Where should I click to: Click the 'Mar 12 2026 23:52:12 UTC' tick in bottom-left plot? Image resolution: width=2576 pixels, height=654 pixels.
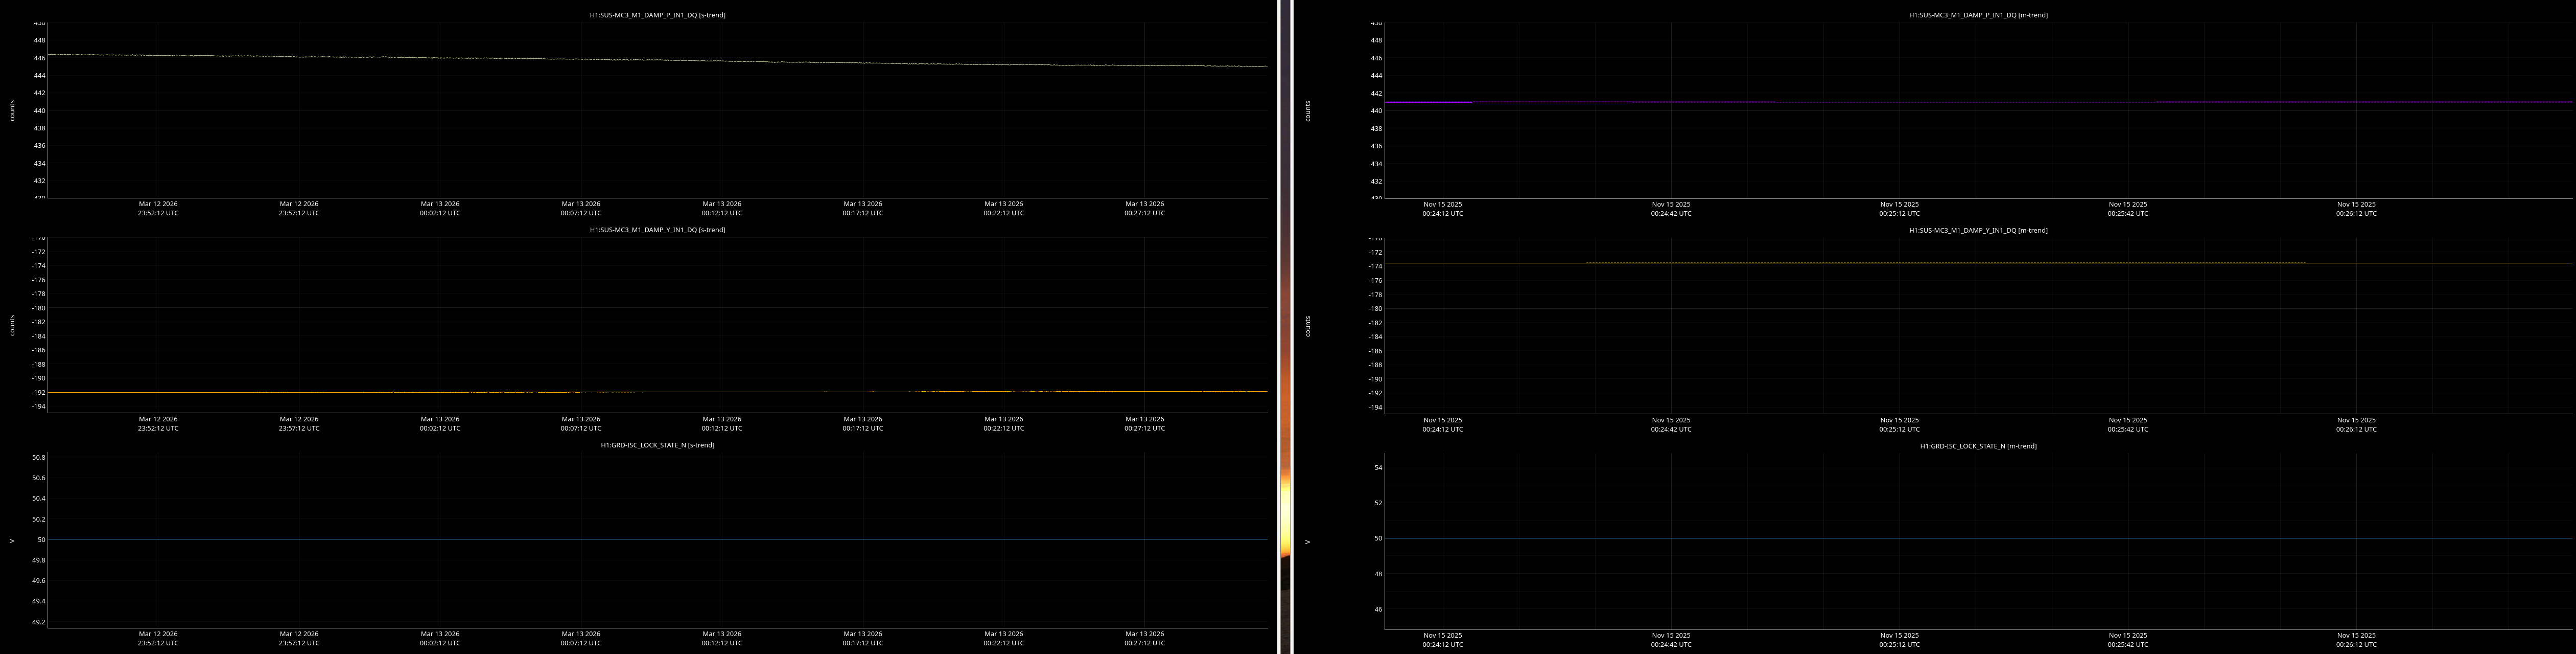(158, 638)
